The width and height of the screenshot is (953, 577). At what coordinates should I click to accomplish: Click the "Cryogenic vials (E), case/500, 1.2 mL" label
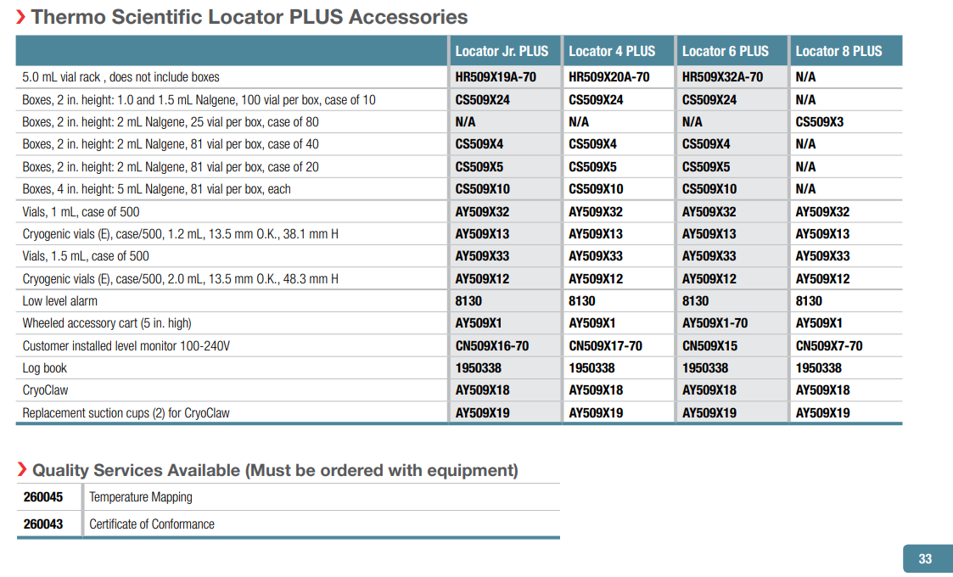(181, 234)
